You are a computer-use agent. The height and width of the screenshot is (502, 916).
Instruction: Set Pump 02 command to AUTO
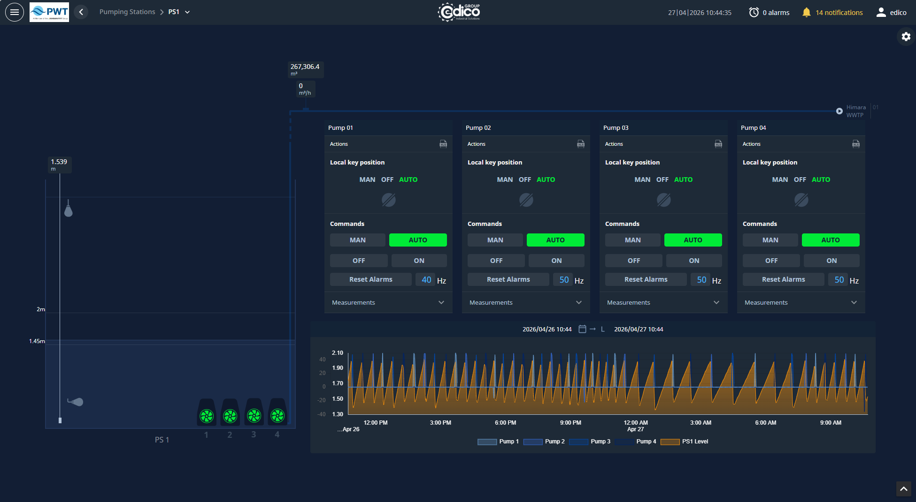(x=555, y=240)
